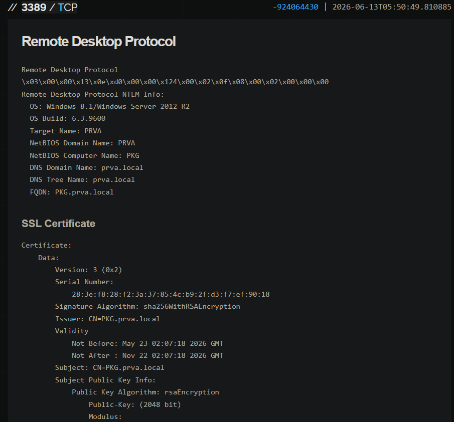Click the raw hex bytes banner line

coord(175,82)
